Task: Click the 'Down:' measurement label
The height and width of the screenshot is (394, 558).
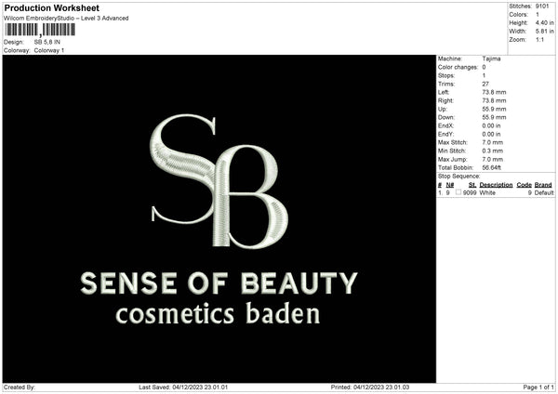Action: pyautogui.click(x=446, y=117)
